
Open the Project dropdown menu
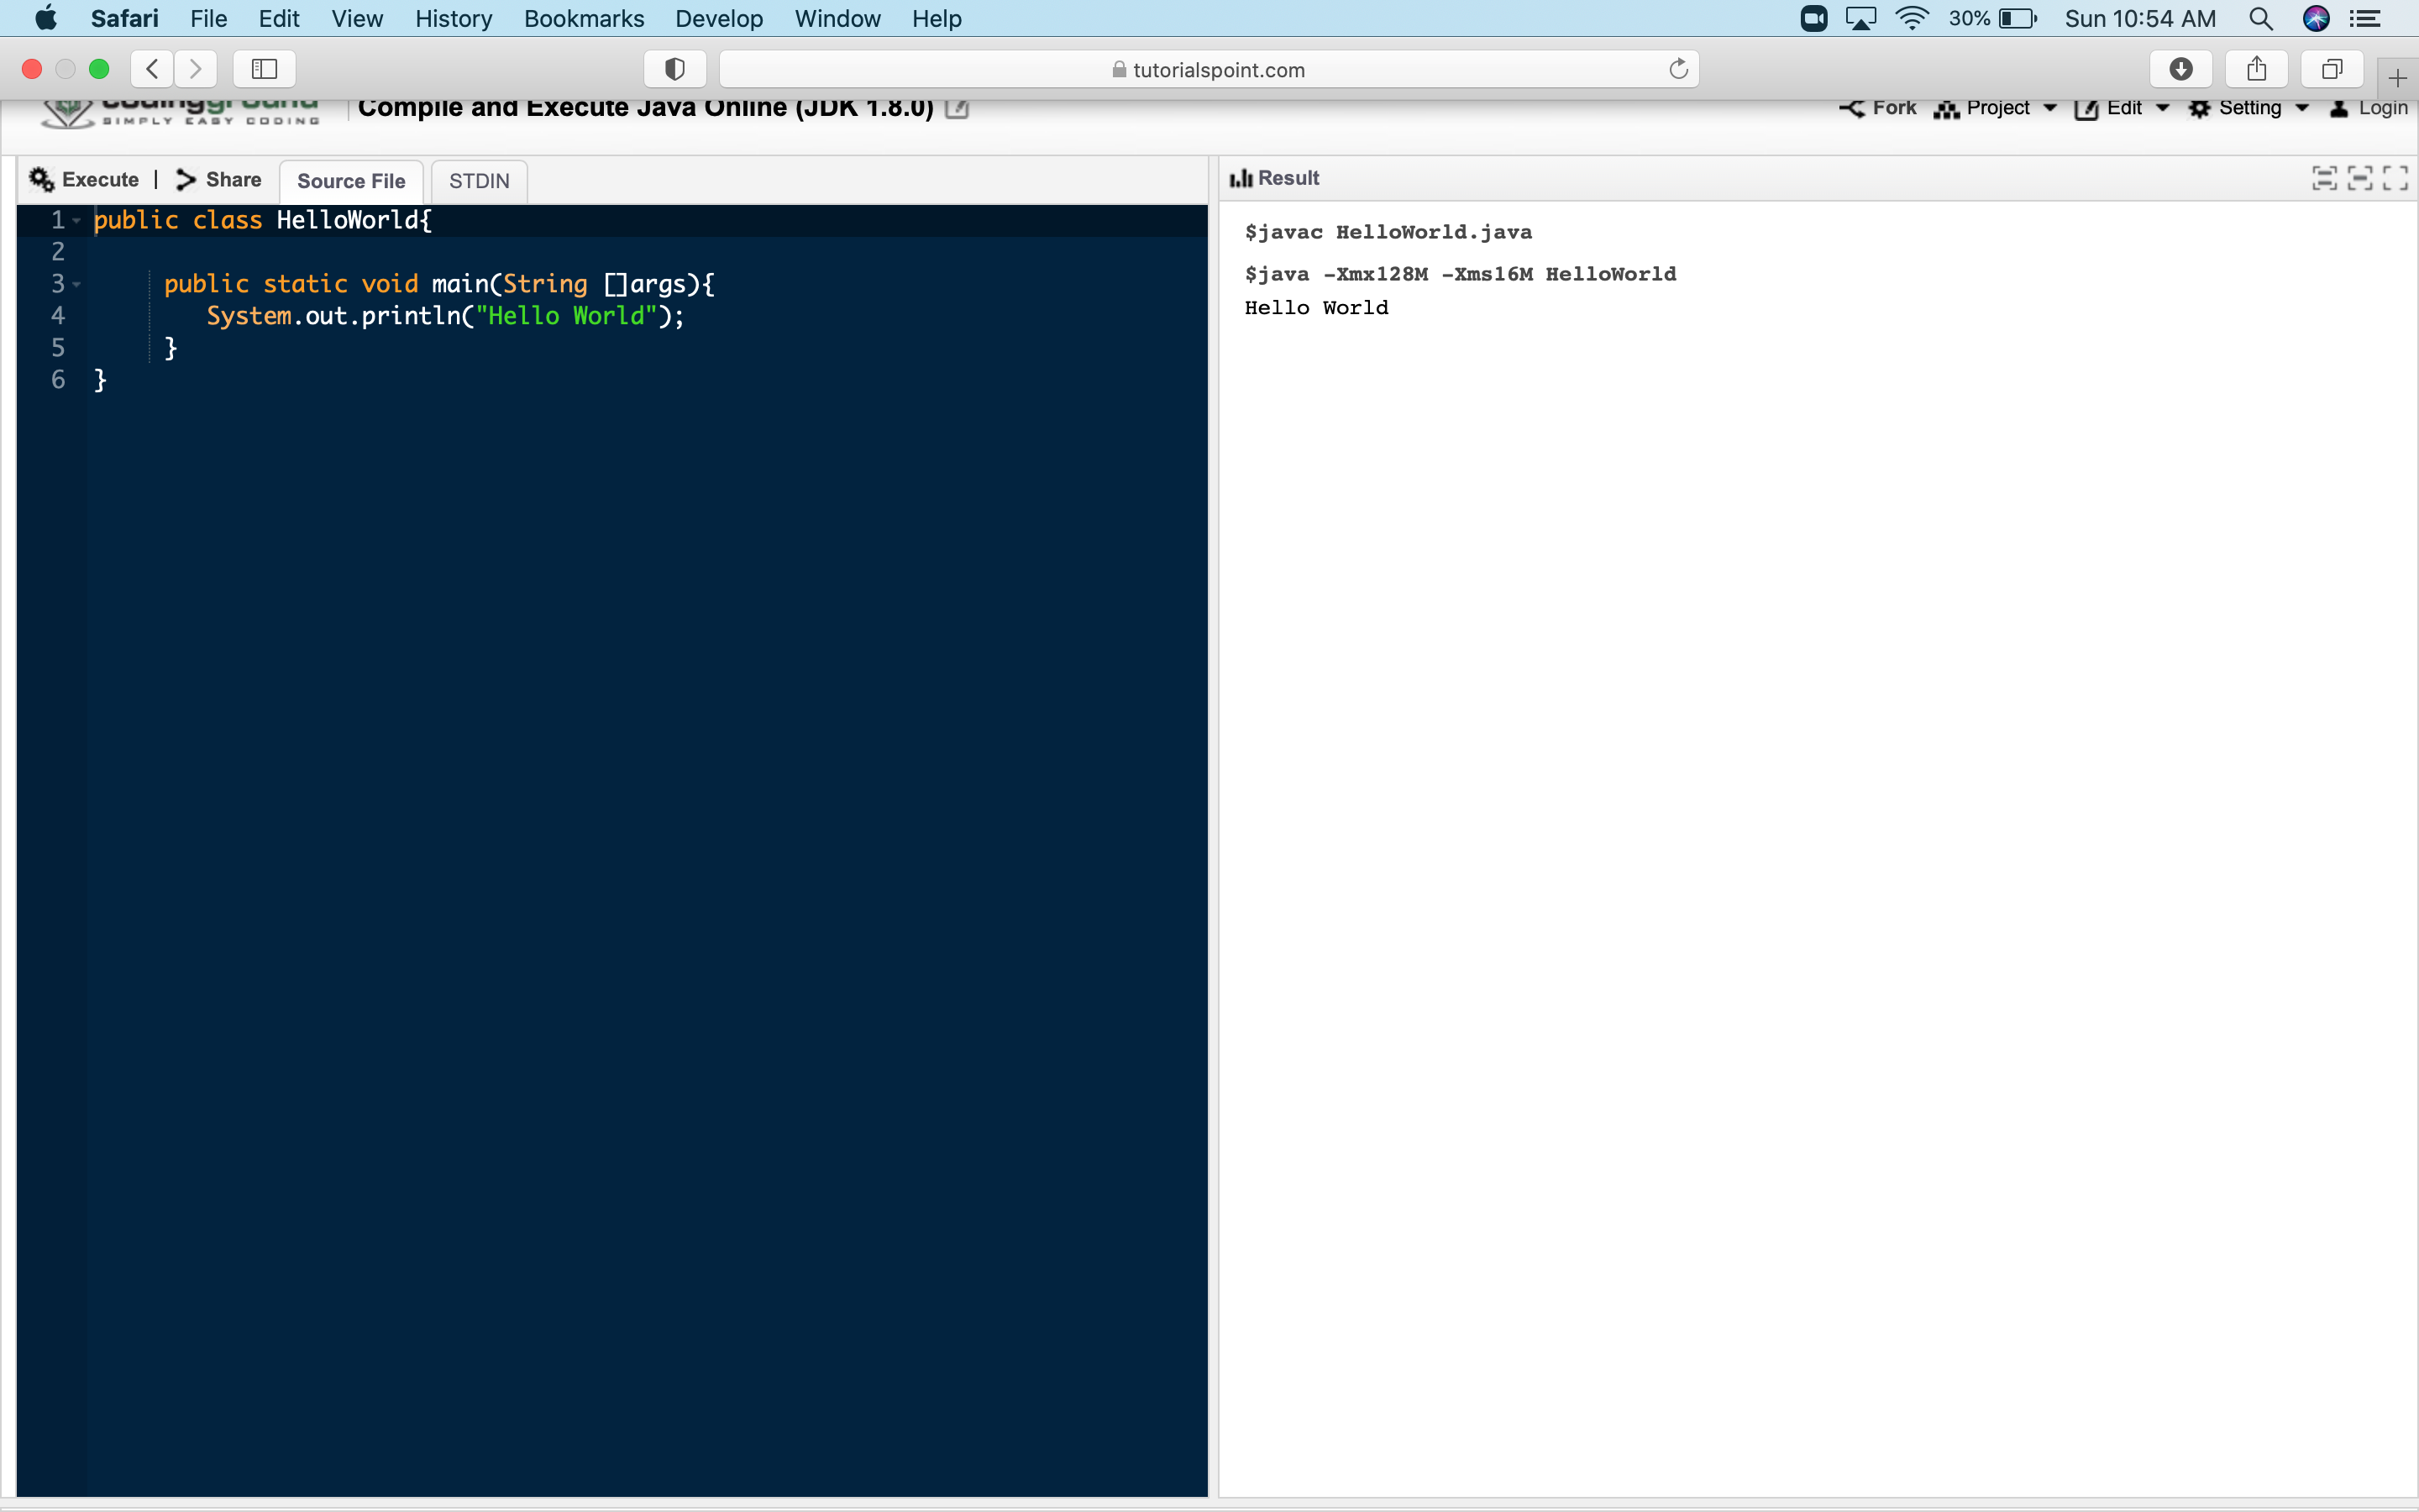[2051, 110]
